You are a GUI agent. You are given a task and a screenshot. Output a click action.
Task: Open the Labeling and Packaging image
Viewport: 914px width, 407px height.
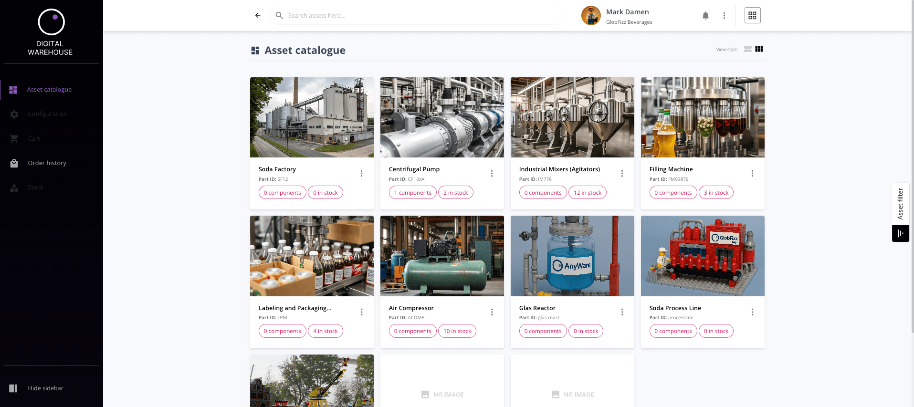(x=312, y=256)
